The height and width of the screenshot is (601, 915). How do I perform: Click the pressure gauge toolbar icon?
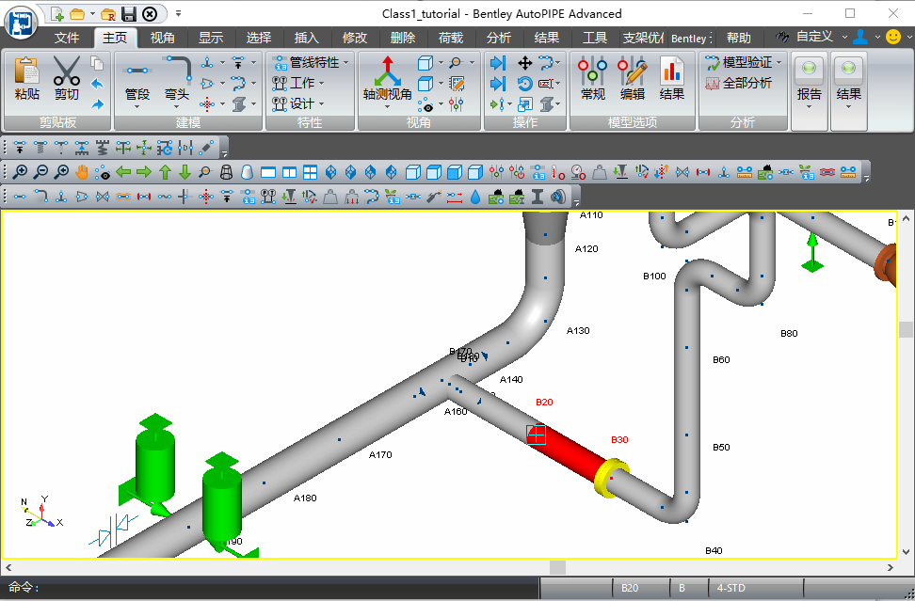(x=578, y=172)
